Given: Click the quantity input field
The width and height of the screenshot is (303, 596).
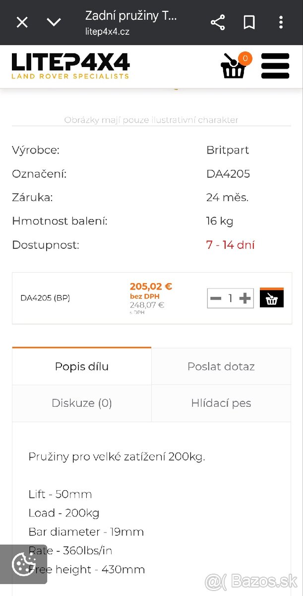Looking at the screenshot, I should (230, 298).
